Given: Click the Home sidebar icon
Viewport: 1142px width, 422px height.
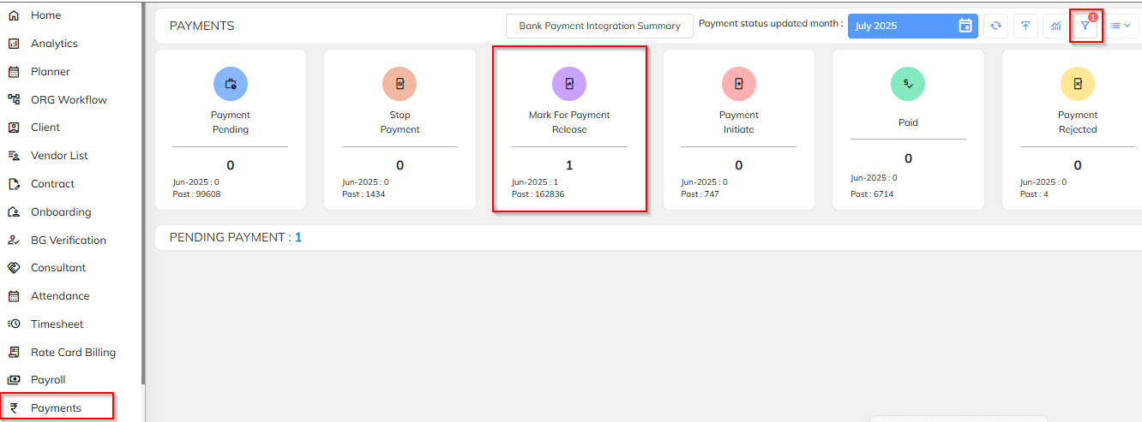Looking at the screenshot, I should coord(14,15).
